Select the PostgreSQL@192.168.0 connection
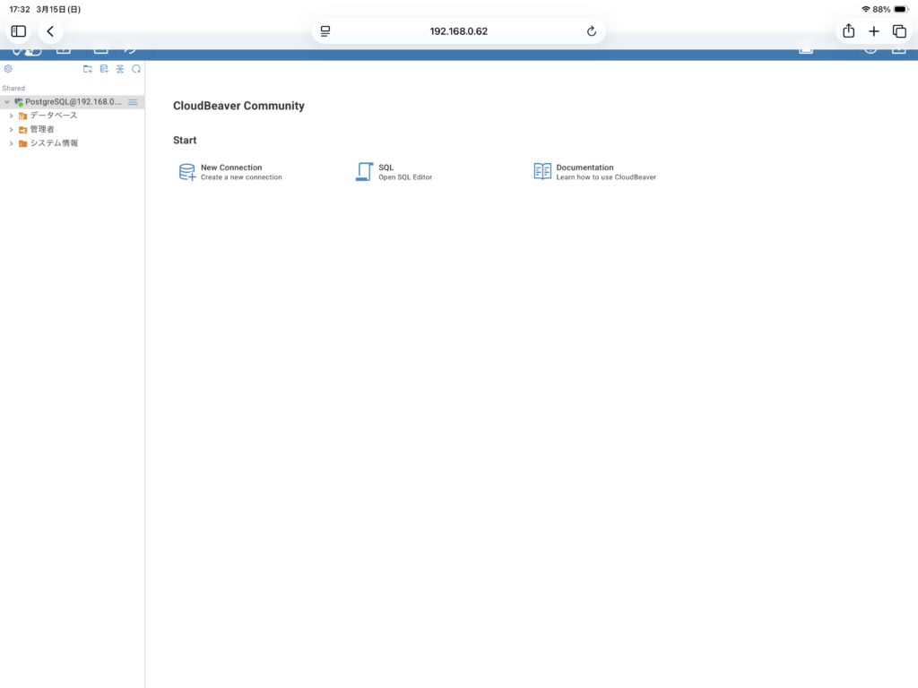 pos(72,102)
